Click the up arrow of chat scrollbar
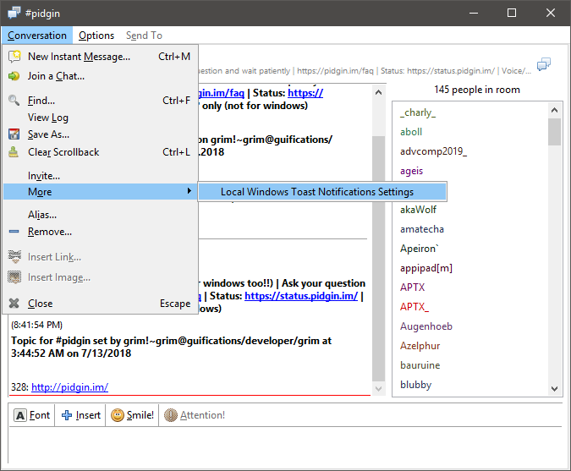The height and width of the screenshot is (471, 571). pyautogui.click(x=378, y=92)
